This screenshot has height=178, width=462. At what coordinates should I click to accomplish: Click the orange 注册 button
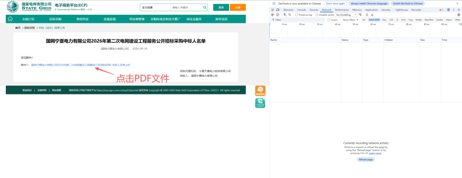(238, 7)
